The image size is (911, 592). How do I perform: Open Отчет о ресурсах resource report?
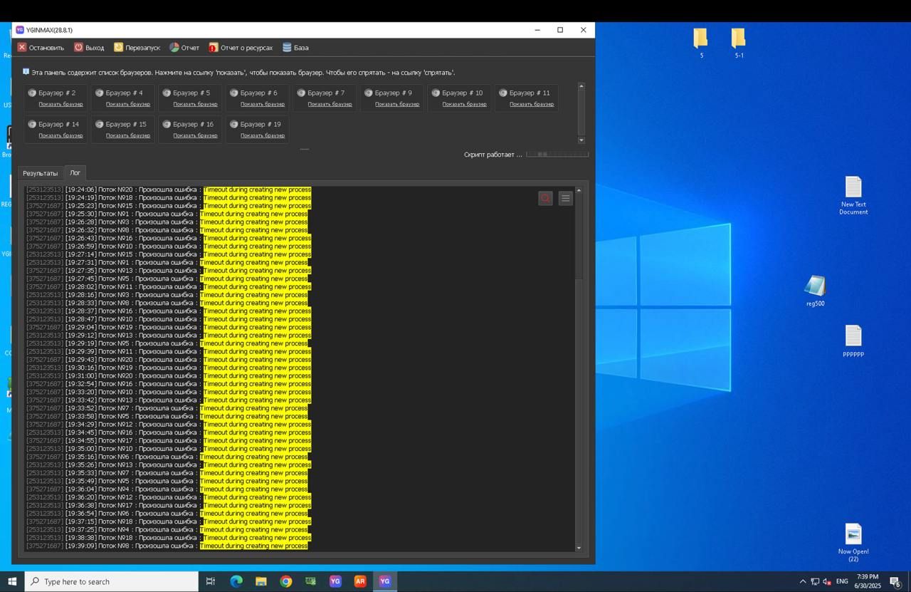pos(241,48)
